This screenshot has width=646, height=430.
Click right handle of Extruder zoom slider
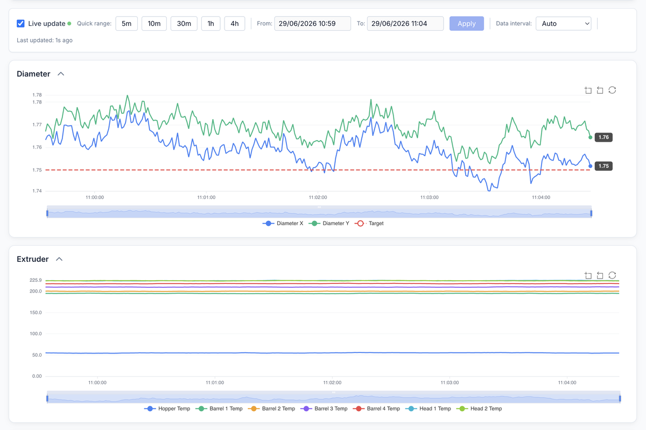point(620,399)
